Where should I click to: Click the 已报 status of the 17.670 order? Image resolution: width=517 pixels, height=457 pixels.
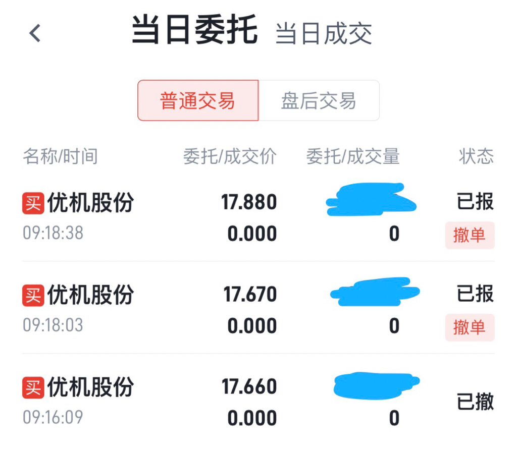[x=475, y=294]
